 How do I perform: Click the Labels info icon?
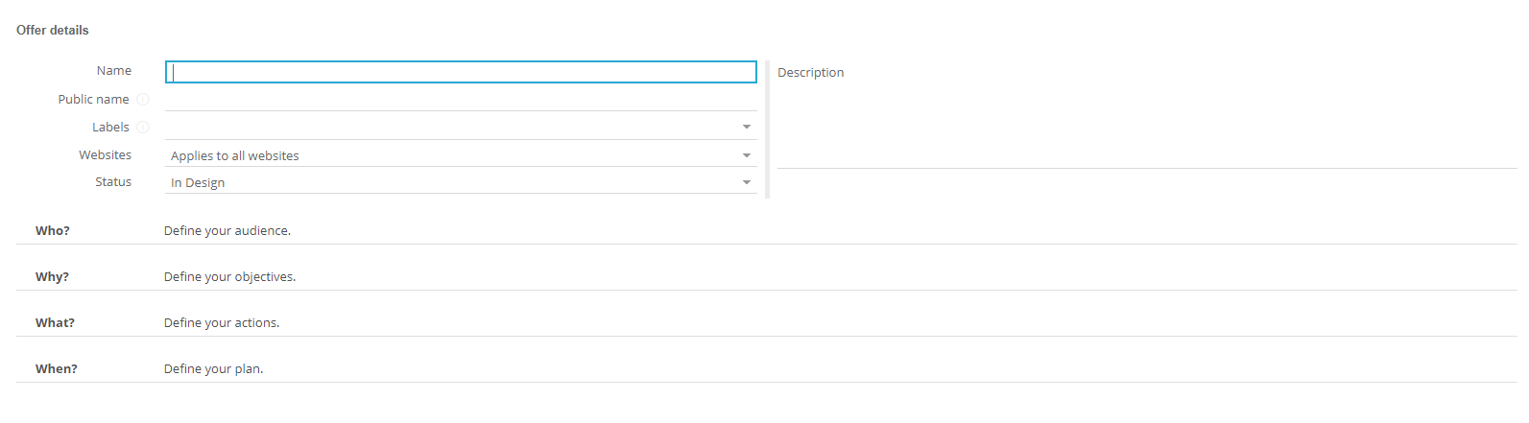(x=143, y=128)
